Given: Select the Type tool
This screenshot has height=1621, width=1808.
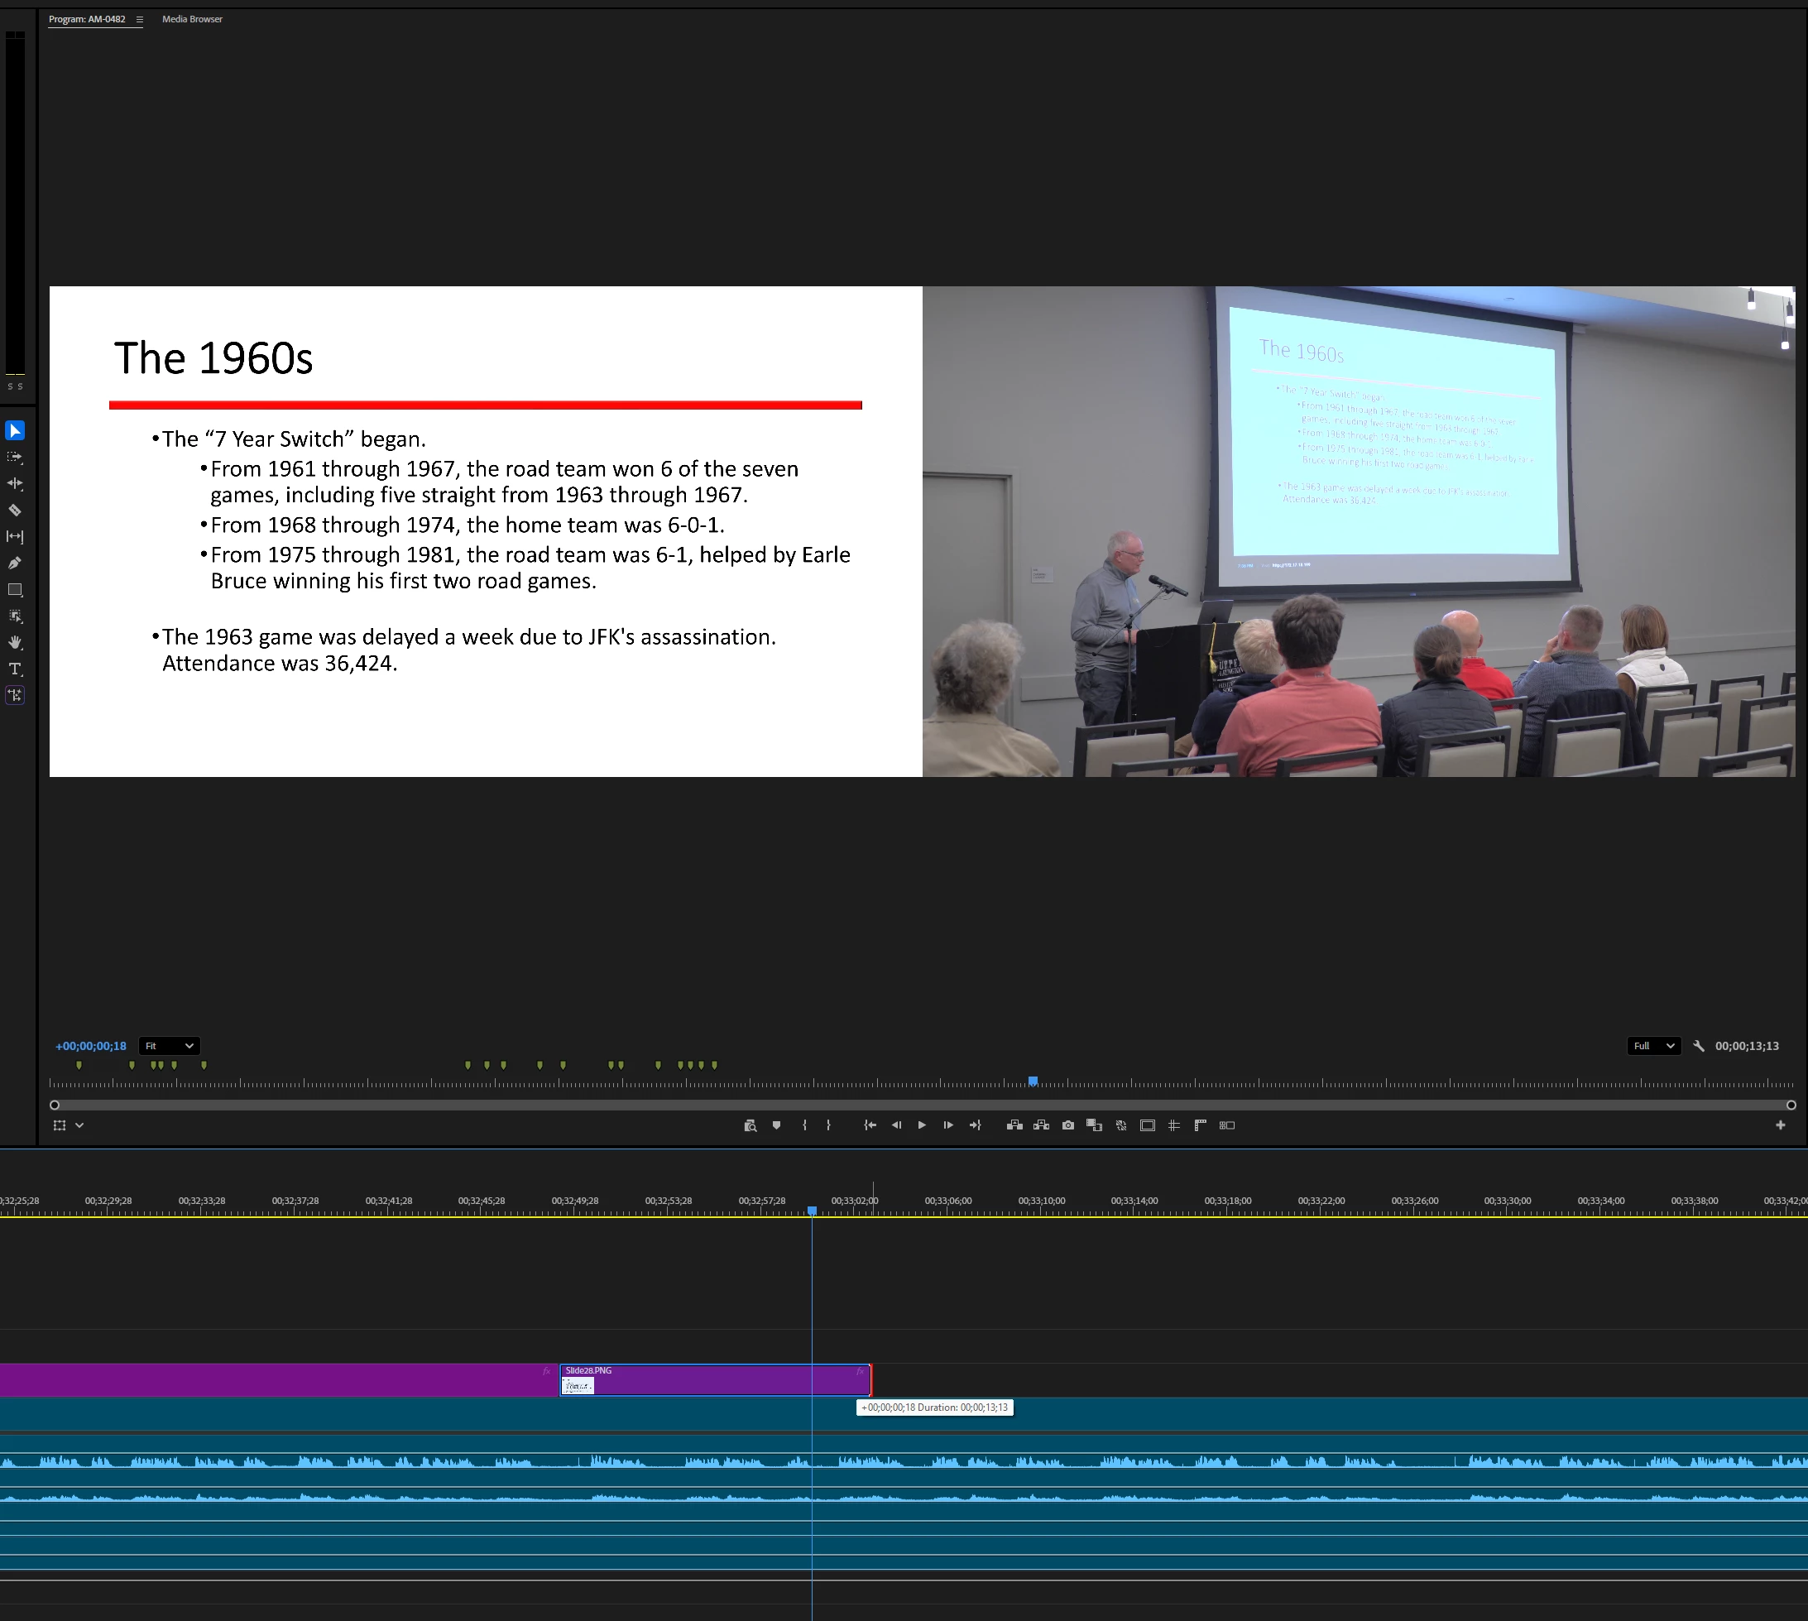Looking at the screenshot, I should tap(15, 669).
